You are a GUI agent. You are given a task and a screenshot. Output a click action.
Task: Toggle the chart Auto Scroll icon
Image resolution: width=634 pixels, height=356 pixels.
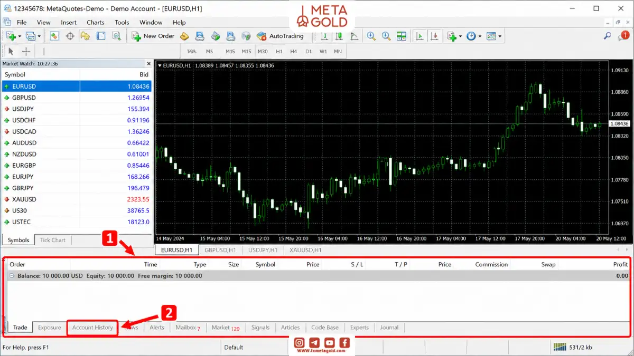pyautogui.click(x=419, y=36)
